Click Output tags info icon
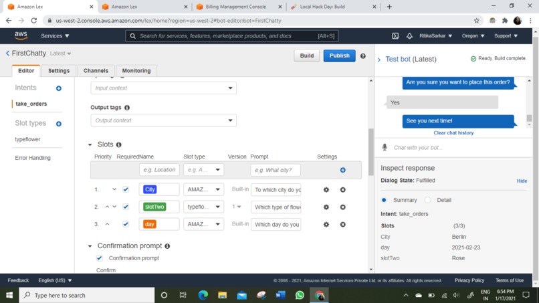 tap(127, 108)
